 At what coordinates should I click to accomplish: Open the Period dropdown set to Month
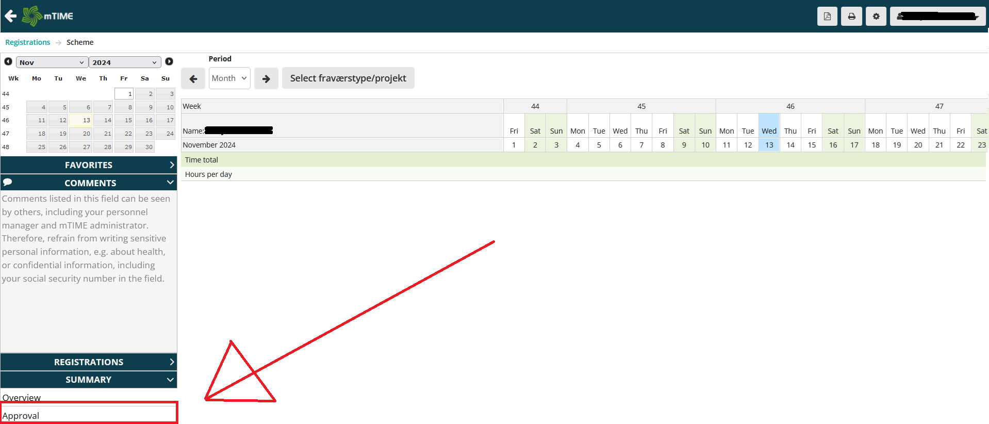(229, 78)
